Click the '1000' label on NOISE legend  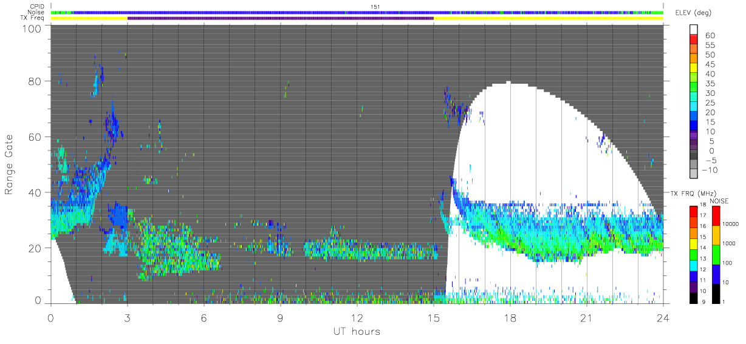click(730, 245)
